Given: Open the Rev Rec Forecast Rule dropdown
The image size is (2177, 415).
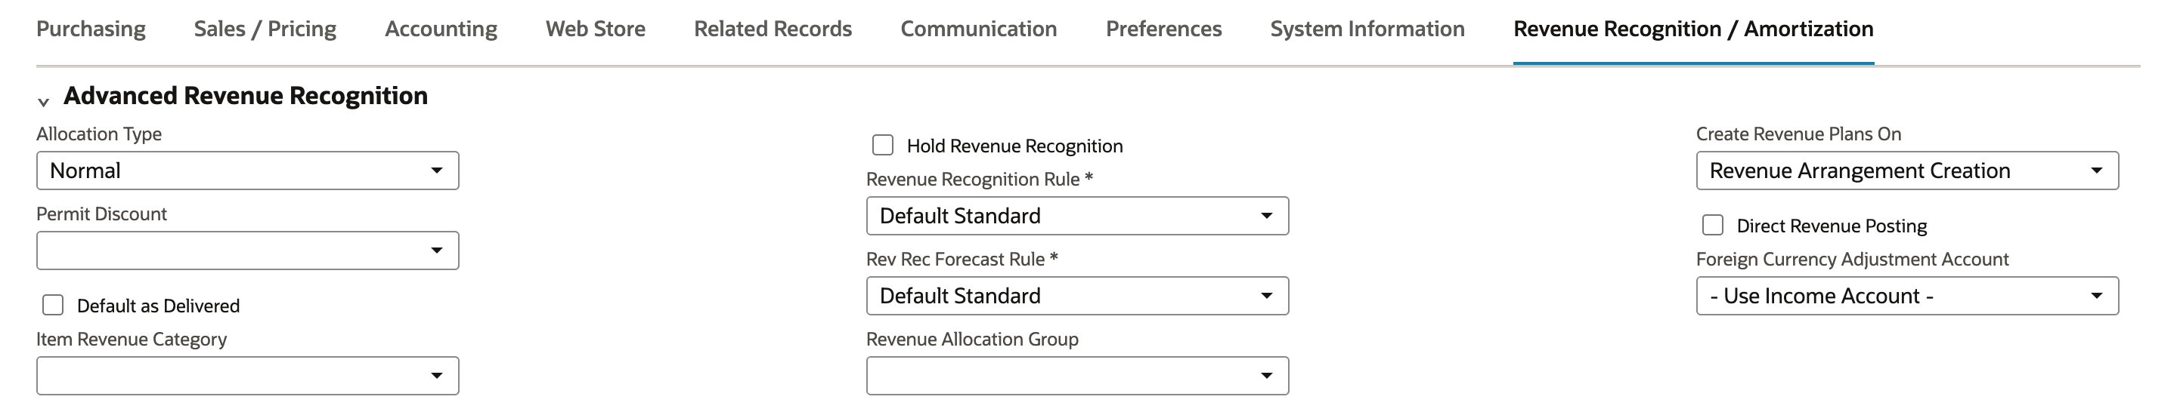Looking at the screenshot, I should (1077, 296).
